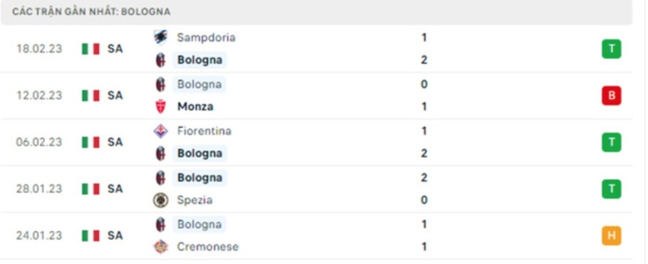This screenshot has width=648, height=264.
Task: Click red B badge for Monza match
Action: pyautogui.click(x=610, y=96)
